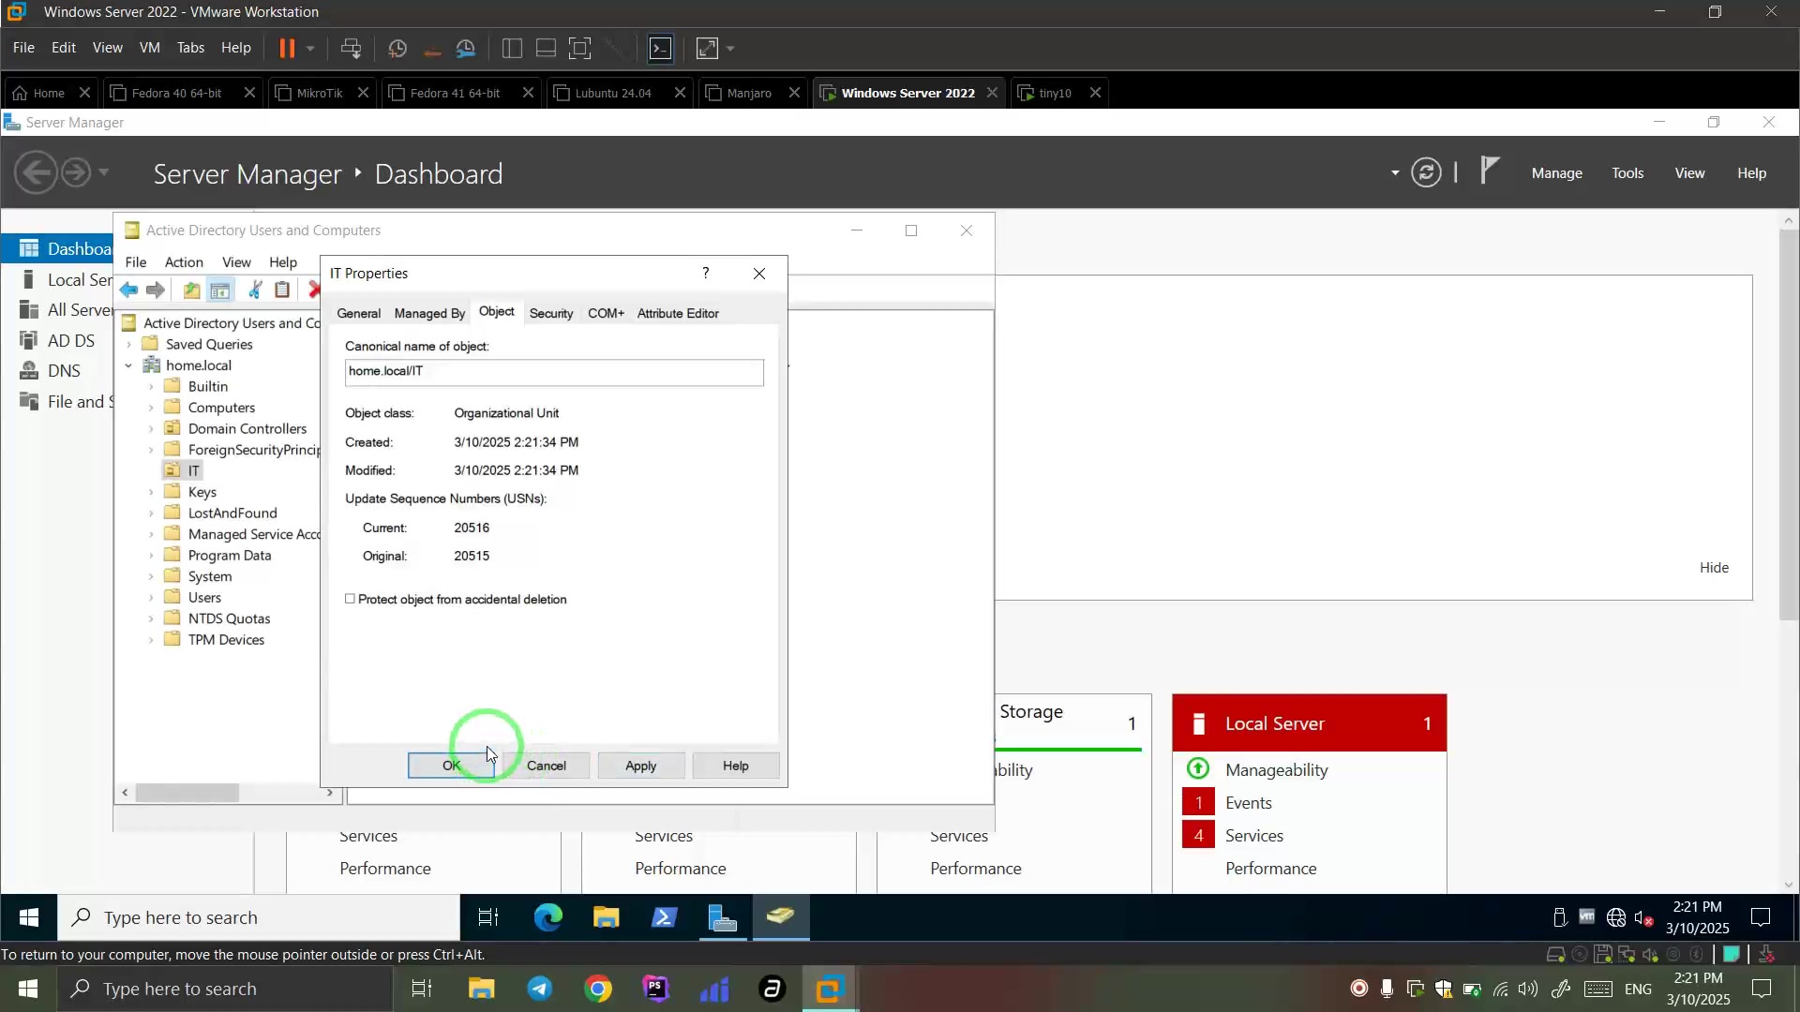Enter VMware full screen mode icon
Viewport: 1800px width, 1012px height.
click(x=580, y=48)
